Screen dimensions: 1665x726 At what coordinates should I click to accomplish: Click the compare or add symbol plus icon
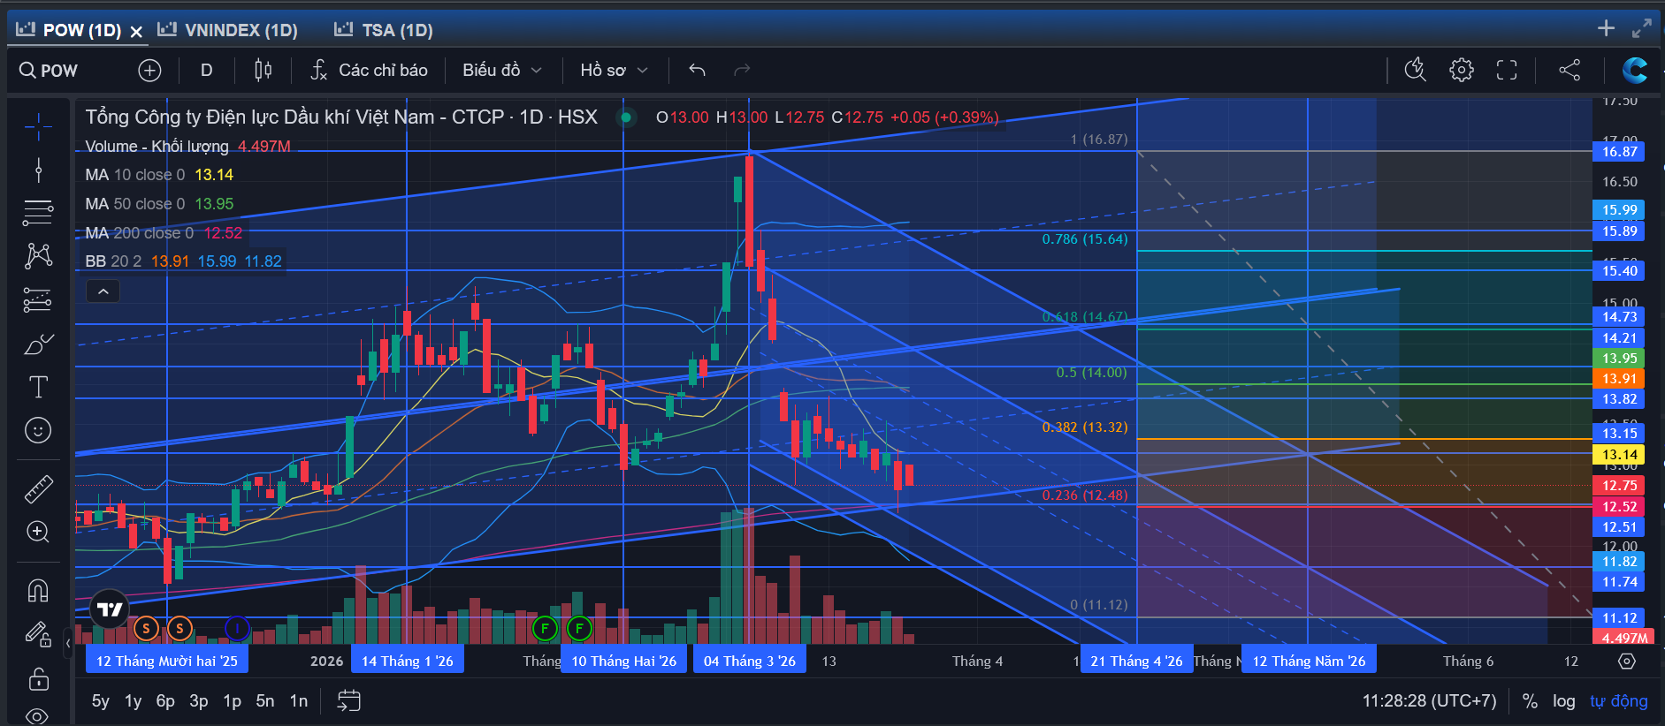pyautogui.click(x=149, y=70)
